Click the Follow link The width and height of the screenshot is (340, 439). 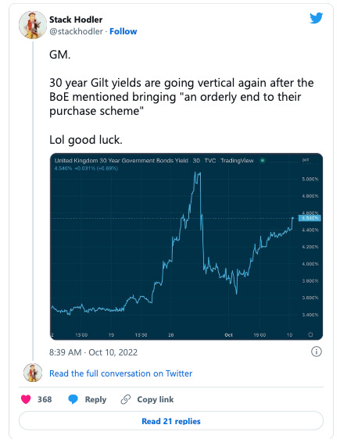tap(123, 31)
